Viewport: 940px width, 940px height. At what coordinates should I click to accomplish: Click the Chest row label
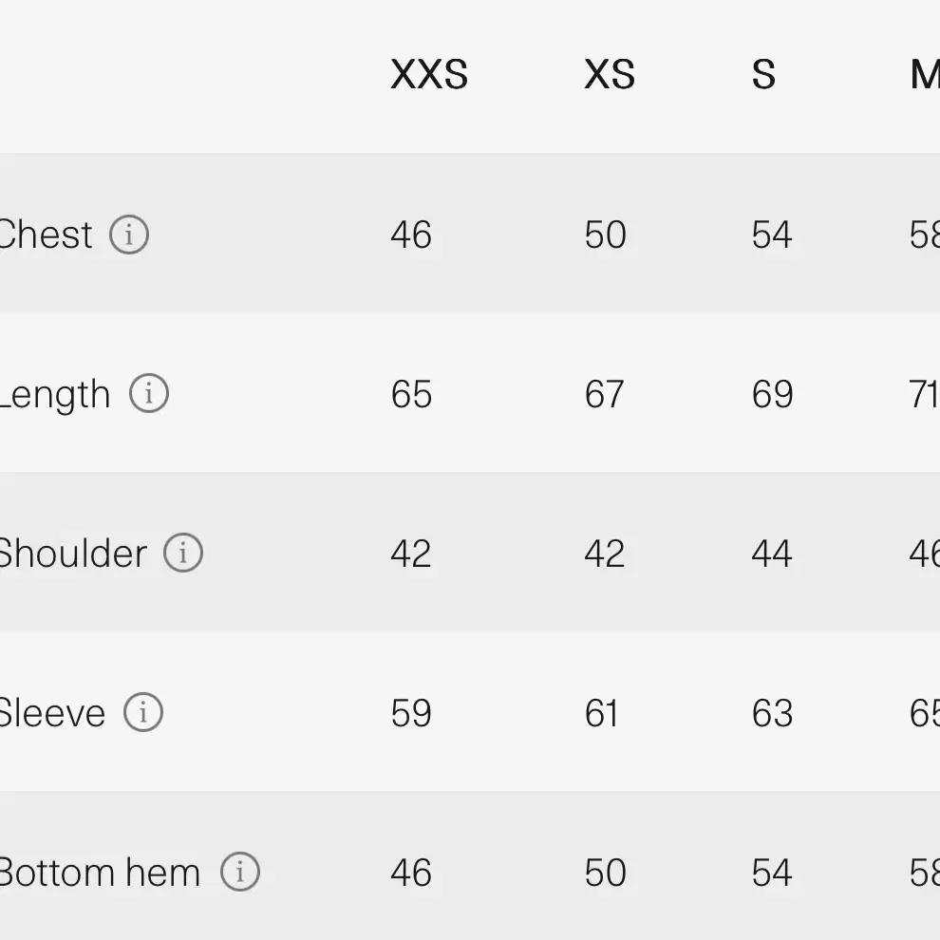point(46,235)
